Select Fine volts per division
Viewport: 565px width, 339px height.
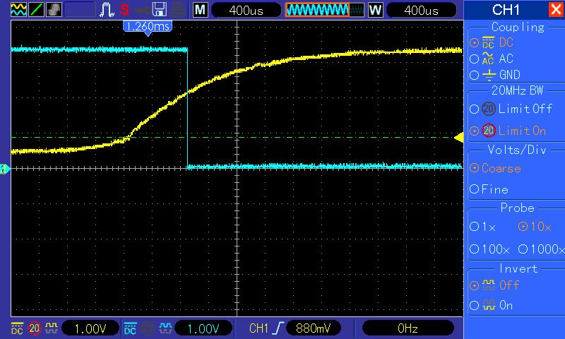[489, 189]
